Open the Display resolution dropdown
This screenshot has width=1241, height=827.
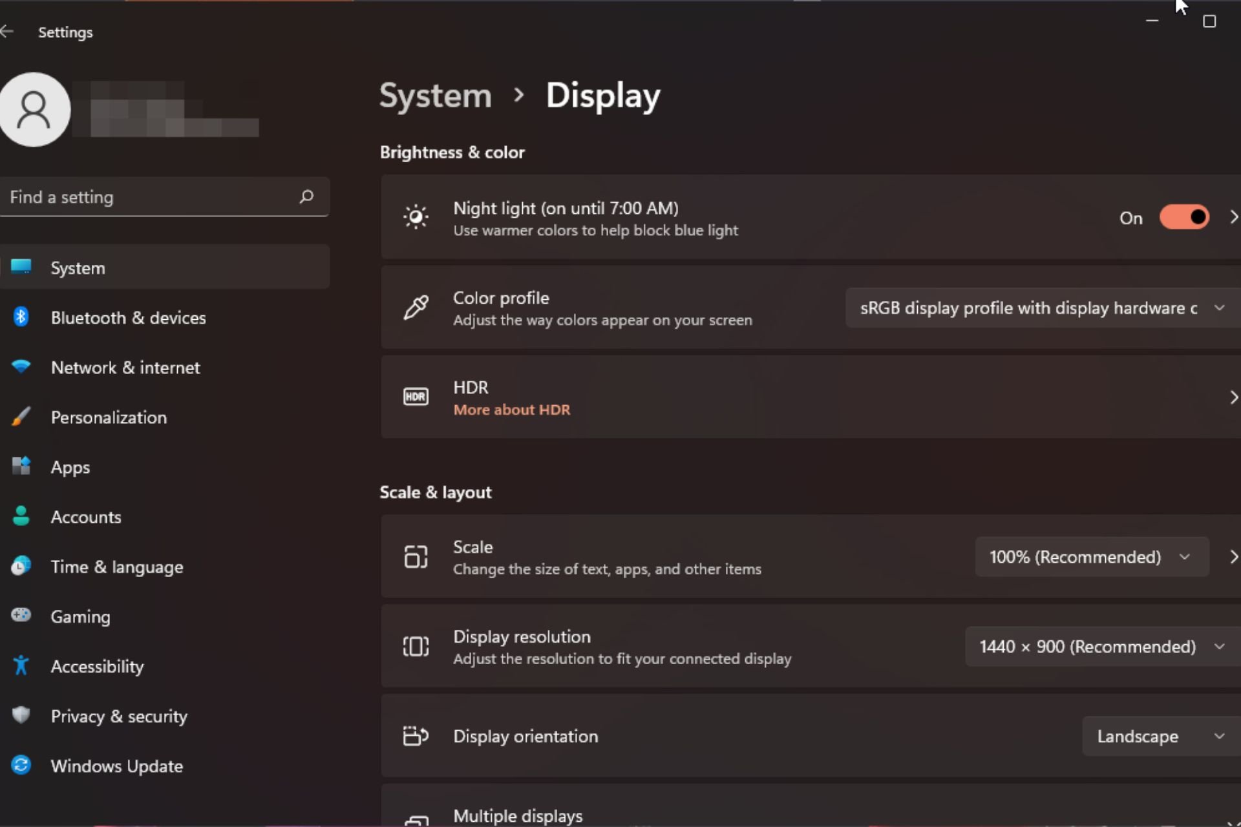point(1099,646)
